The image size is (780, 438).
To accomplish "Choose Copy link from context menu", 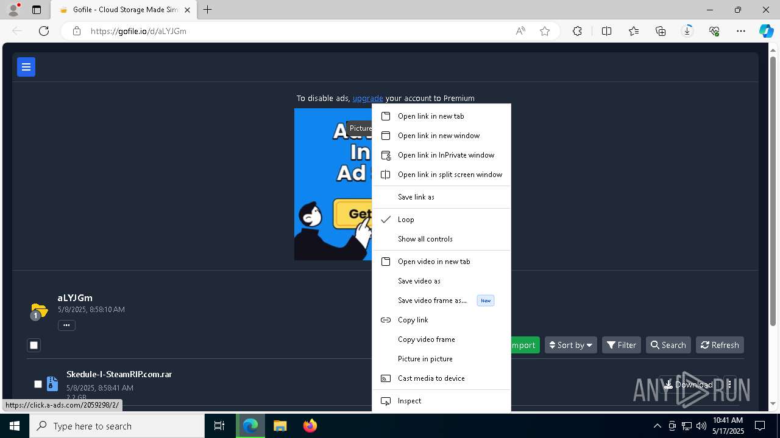I will click(441, 320).
